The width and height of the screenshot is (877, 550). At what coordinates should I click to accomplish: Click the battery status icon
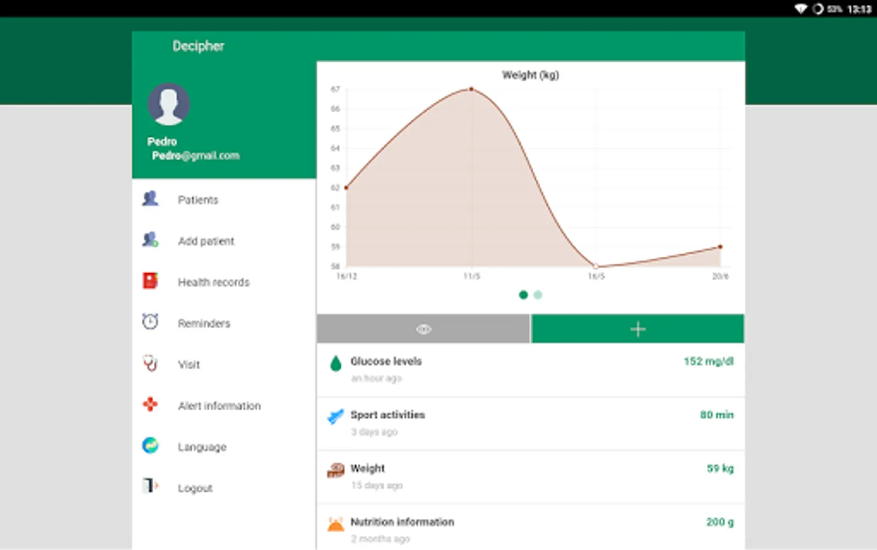click(818, 9)
